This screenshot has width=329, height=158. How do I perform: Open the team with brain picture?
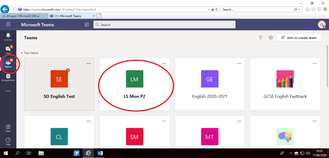click(x=285, y=132)
